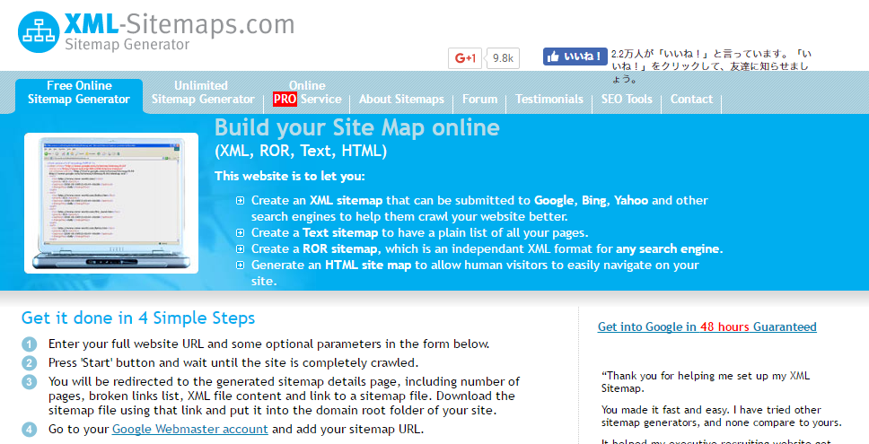Open the Free Online Sitemap Generator tab
This screenshot has width=869, height=444.
pos(79,92)
